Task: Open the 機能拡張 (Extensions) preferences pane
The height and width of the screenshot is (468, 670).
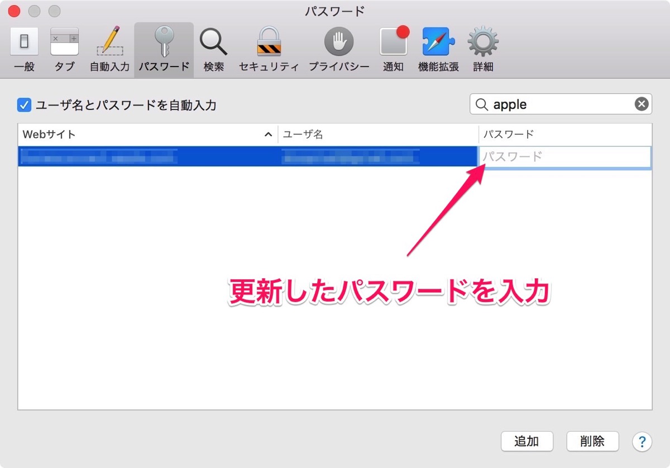Action: tap(439, 50)
